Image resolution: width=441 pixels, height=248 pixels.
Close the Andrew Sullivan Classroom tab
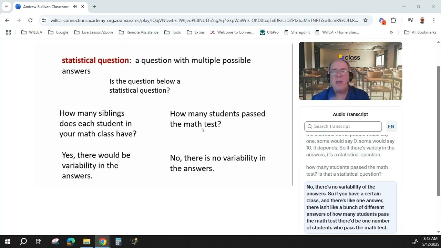coord(83,7)
